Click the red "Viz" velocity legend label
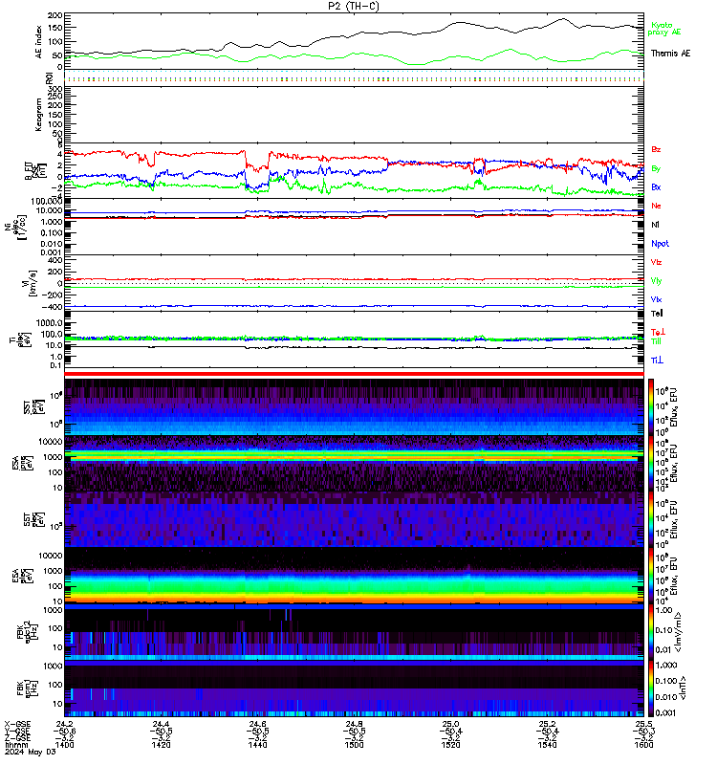Viewport: 717px width, 765px height. click(656, 262)
